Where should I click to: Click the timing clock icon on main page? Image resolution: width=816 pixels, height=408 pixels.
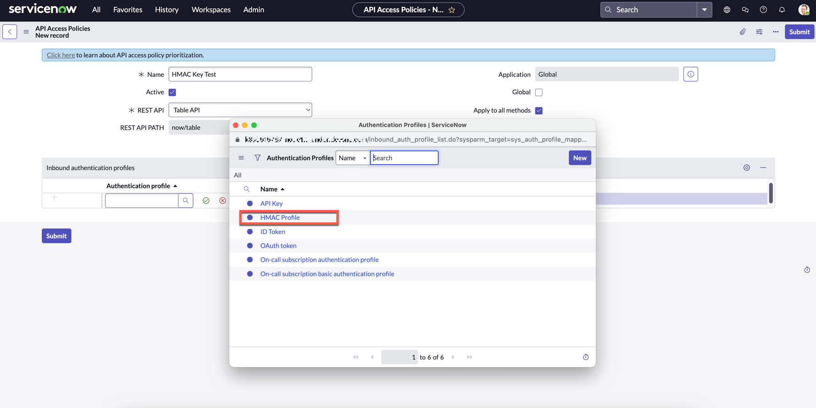(807, 270)
